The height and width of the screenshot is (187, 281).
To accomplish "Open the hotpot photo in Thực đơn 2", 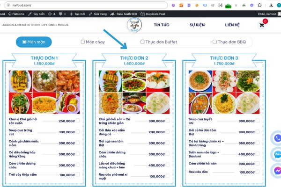I will pos(134,103).
